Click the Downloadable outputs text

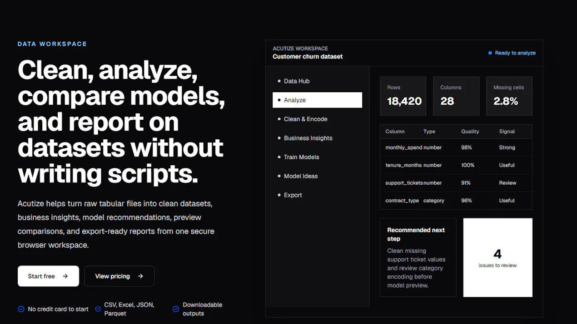pyautogui.click(x=203, y=309)
